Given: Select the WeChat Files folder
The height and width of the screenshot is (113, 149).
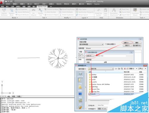Looking at the screenshot, I should (x=94, y=91).
